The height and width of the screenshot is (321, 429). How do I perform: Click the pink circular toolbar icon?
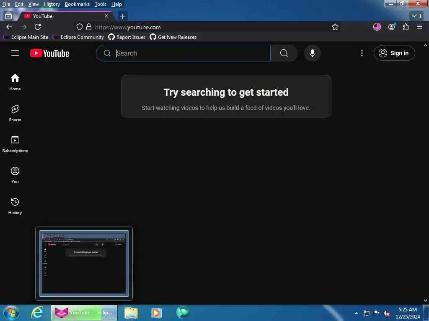377,27
